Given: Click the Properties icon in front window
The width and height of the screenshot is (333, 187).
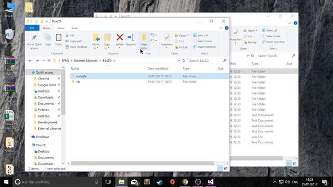Looking at the screenshot, I should click(166, 38).
